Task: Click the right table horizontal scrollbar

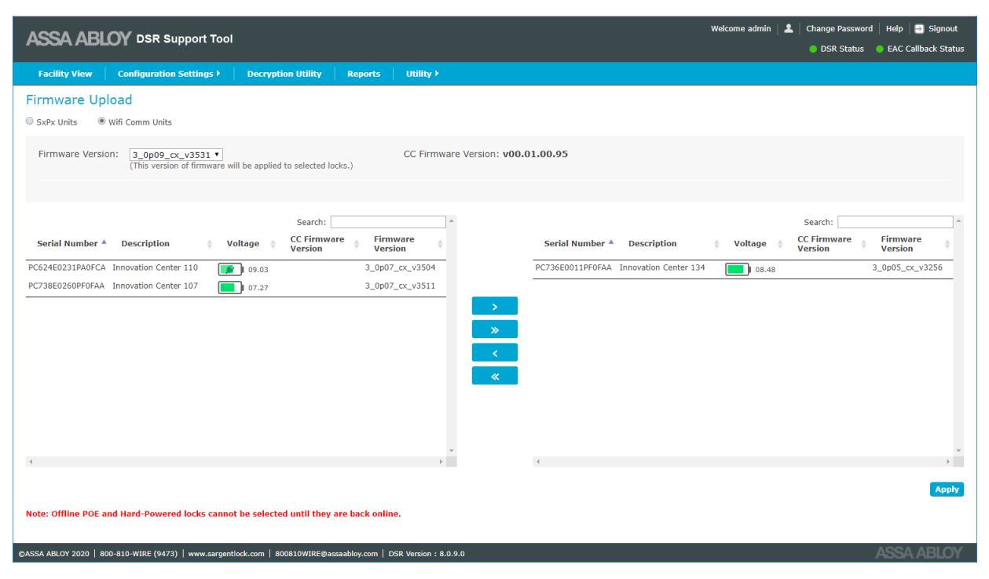Action: pos(742,462)
